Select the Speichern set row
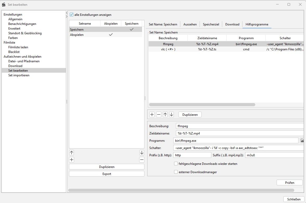The height and width of the screenshot is (203, 306). pyautogui.click(x=106, y=29)
